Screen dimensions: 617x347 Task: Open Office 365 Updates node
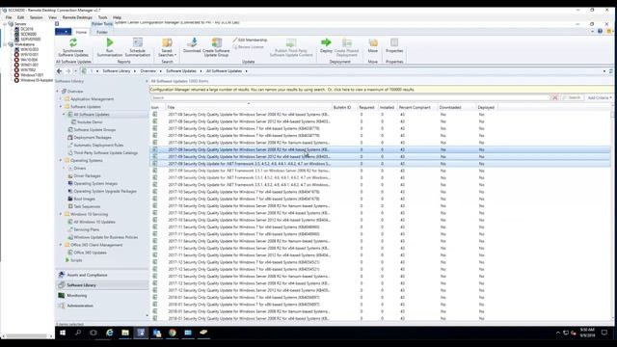[90, 253]
